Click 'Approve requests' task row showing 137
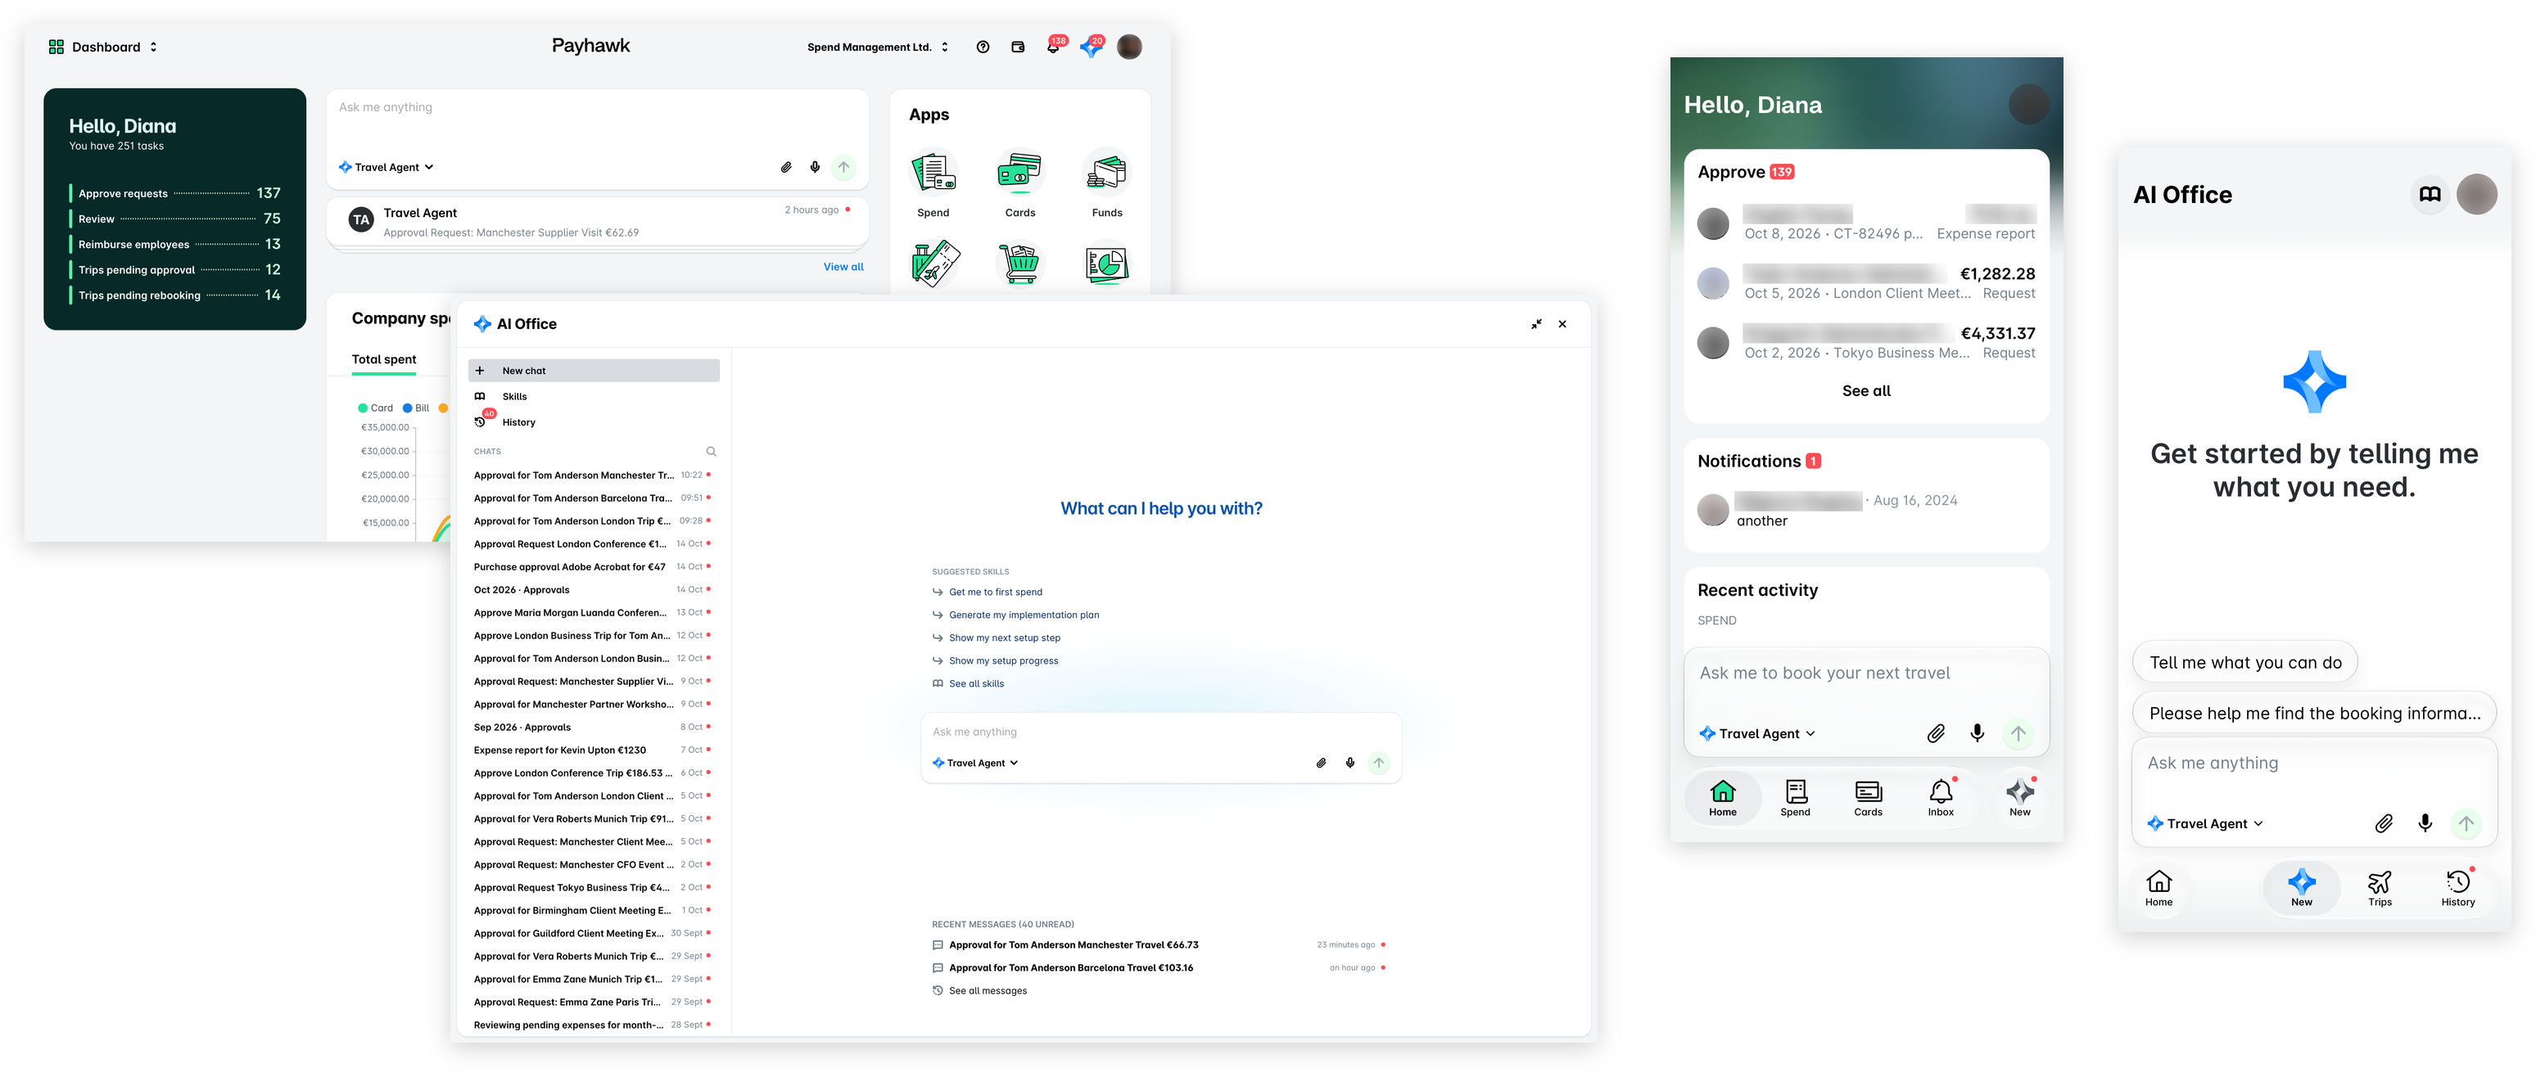 (175, 194)
